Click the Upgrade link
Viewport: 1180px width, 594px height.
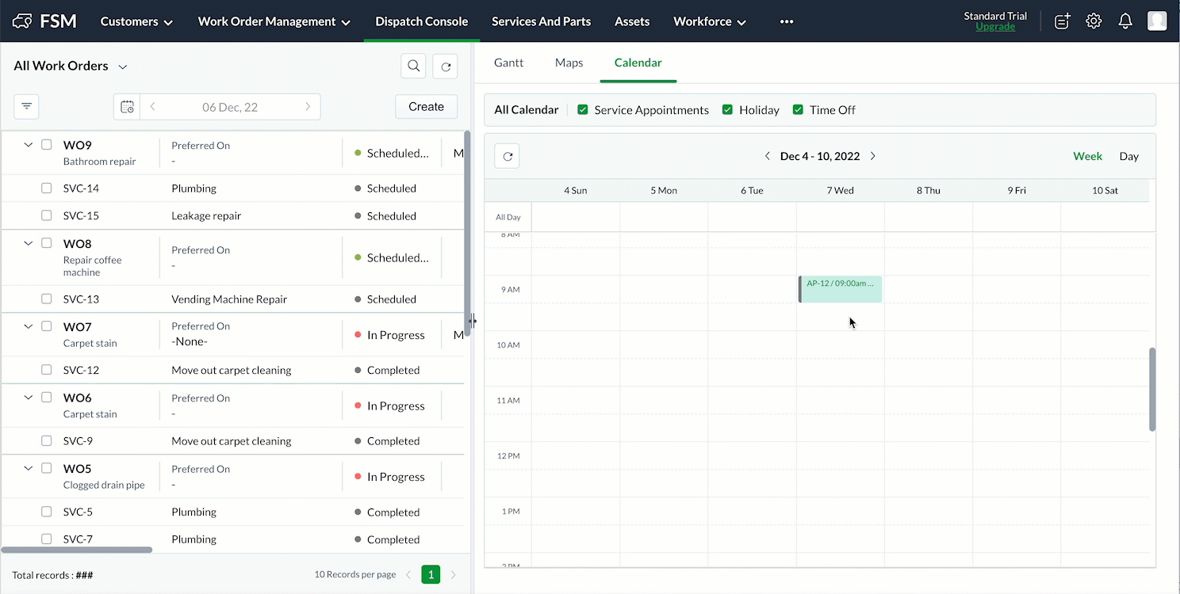(994, 27)
